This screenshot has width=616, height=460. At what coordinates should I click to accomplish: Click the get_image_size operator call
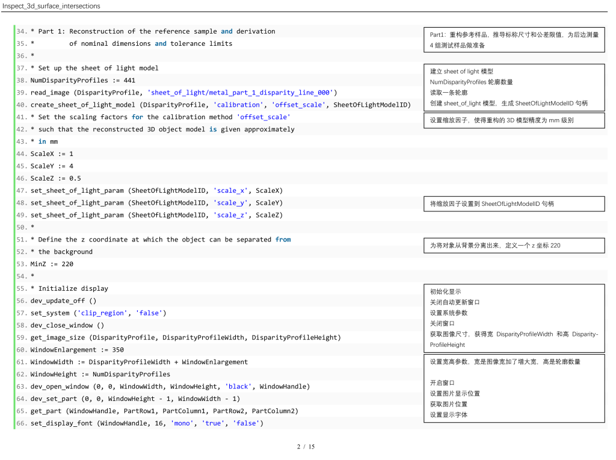point(58,337)
